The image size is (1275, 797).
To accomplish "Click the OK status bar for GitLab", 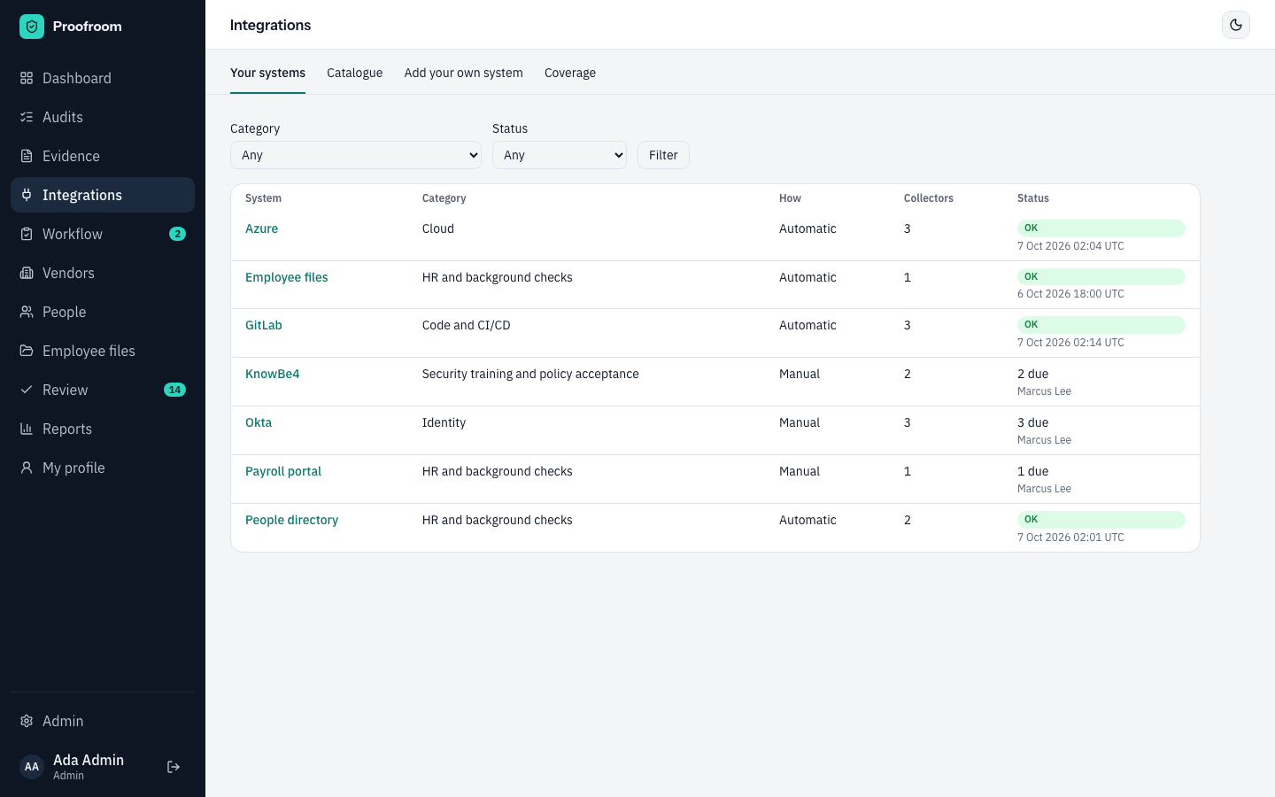I will [1101, 325].
